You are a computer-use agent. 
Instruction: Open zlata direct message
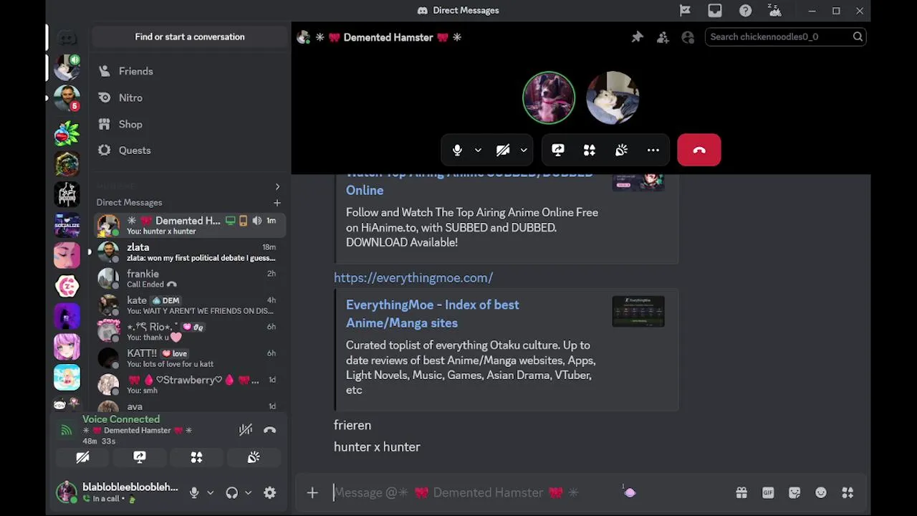click(x=190, y=252)
